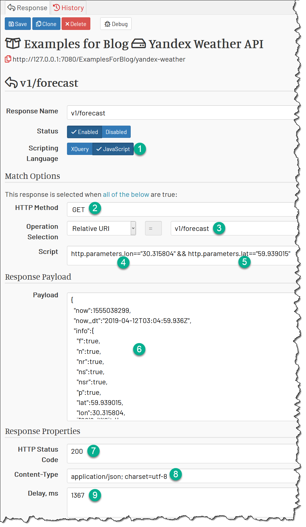Delete the response
This screenshot has height=527, width=306.
pyautogui.click(x=76, y=24)
